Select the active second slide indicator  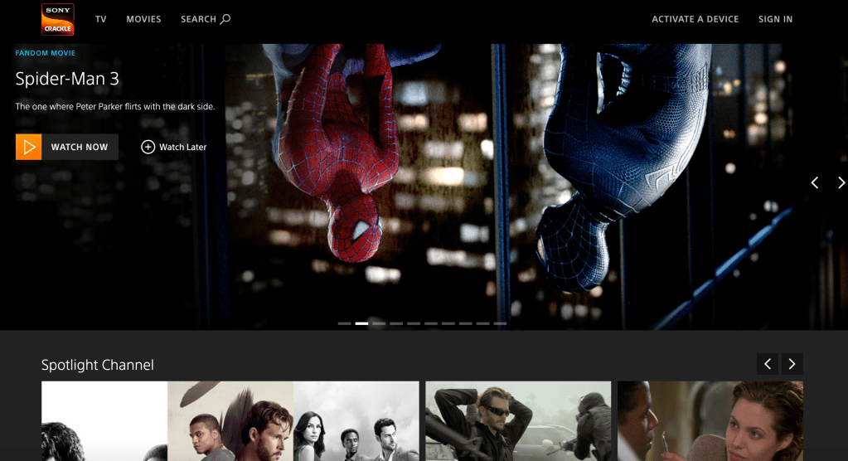(361, 323)
